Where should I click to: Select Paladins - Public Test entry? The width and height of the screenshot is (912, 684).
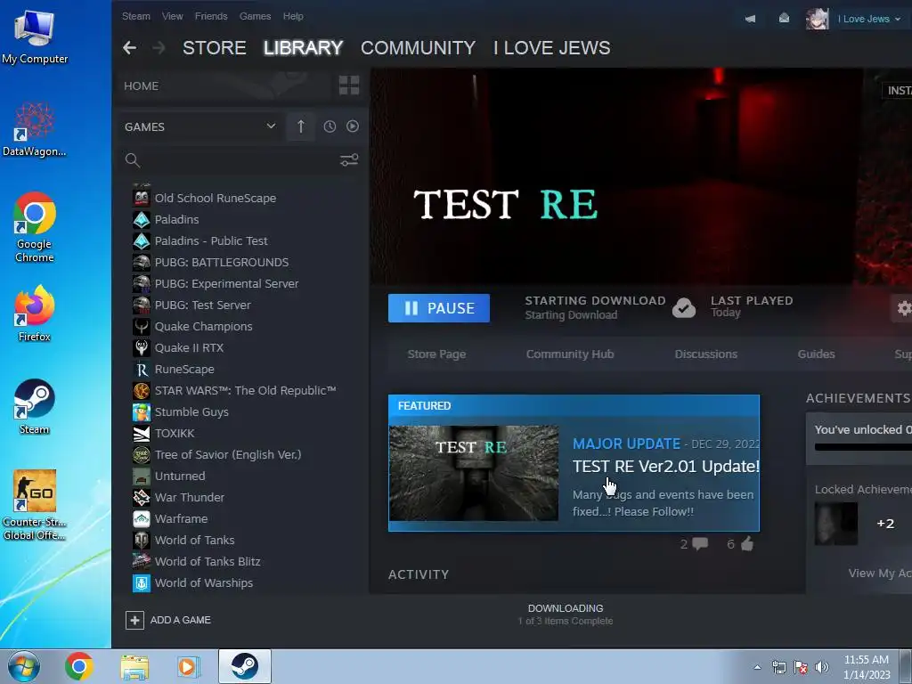(211, 240)
